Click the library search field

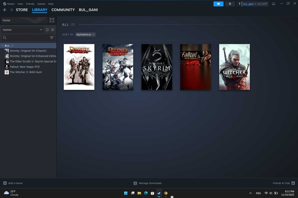click(25, 37)
